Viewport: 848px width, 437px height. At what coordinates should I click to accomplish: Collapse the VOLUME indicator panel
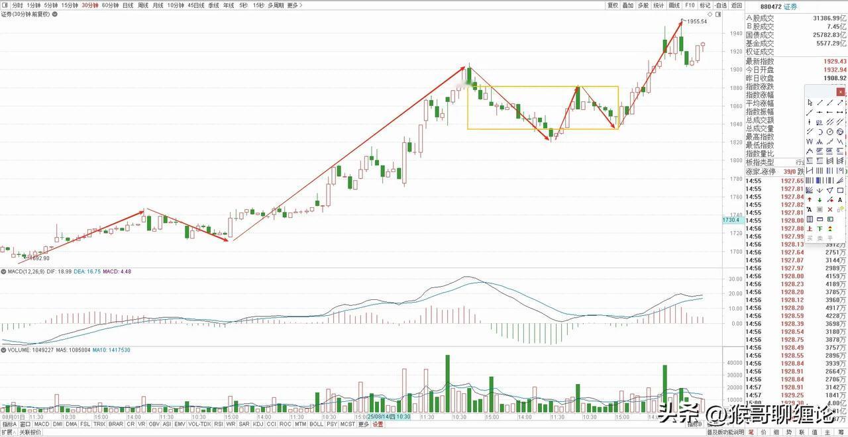point(3,350)
